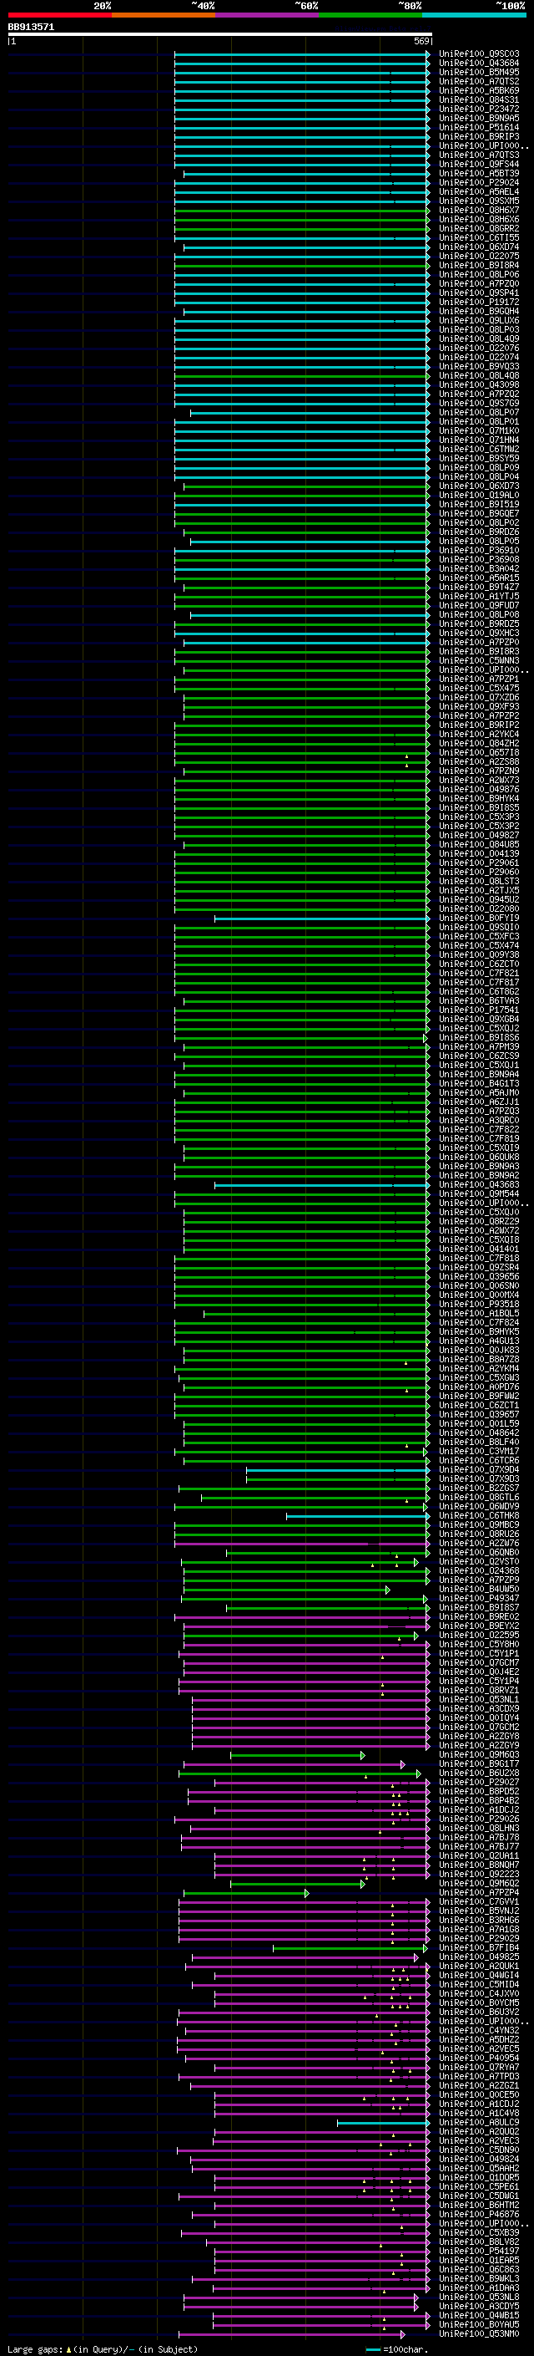This screenshot has height=2356, width=534.
Task: Select hit label UniRef100_B0FYI9
Action: pyautogui.click(x=479, y=918)
